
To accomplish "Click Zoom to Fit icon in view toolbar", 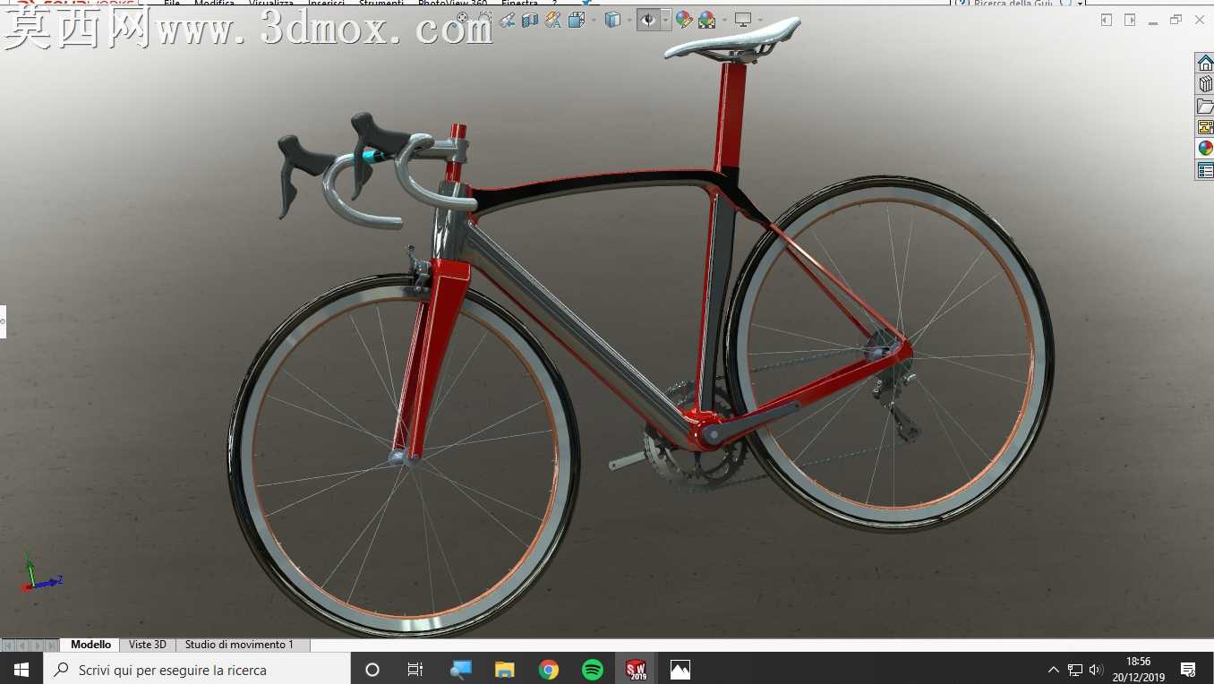I will point(462,18).
